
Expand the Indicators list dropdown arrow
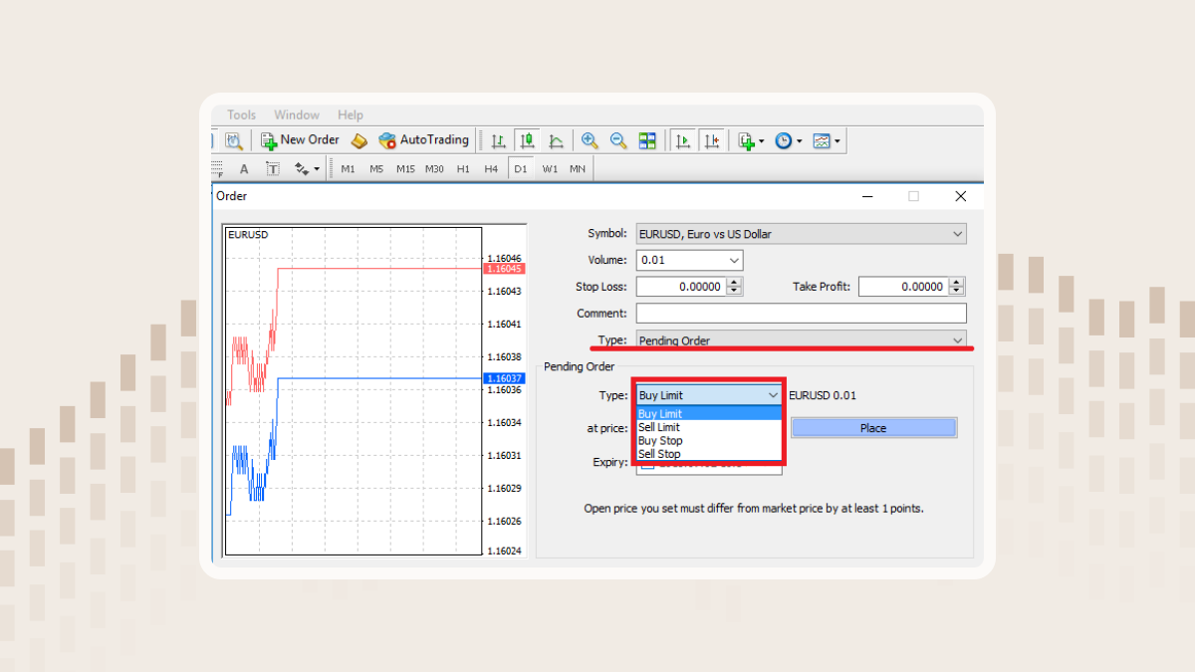(x=762, y=141)
